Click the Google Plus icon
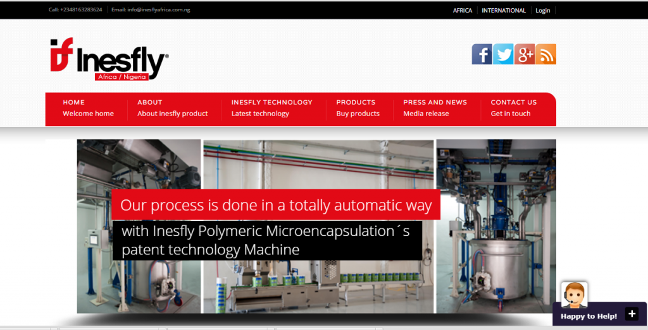 point(525,54)
